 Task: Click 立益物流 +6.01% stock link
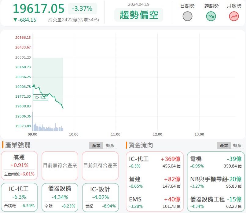19,174
